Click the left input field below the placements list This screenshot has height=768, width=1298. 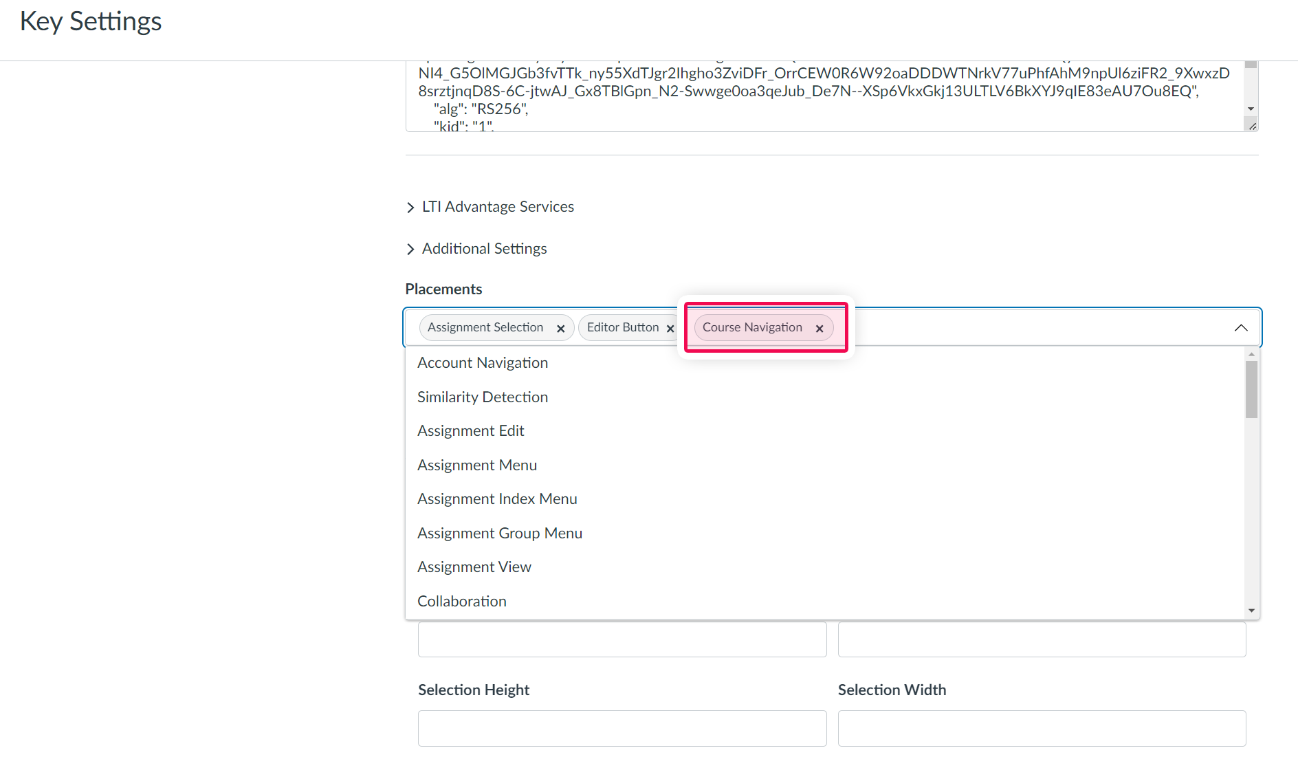coord(622,639)
